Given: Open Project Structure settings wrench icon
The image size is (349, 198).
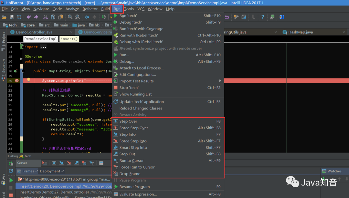Looking at the screenshot, I should pyautogui.click(x=236, y=17).
